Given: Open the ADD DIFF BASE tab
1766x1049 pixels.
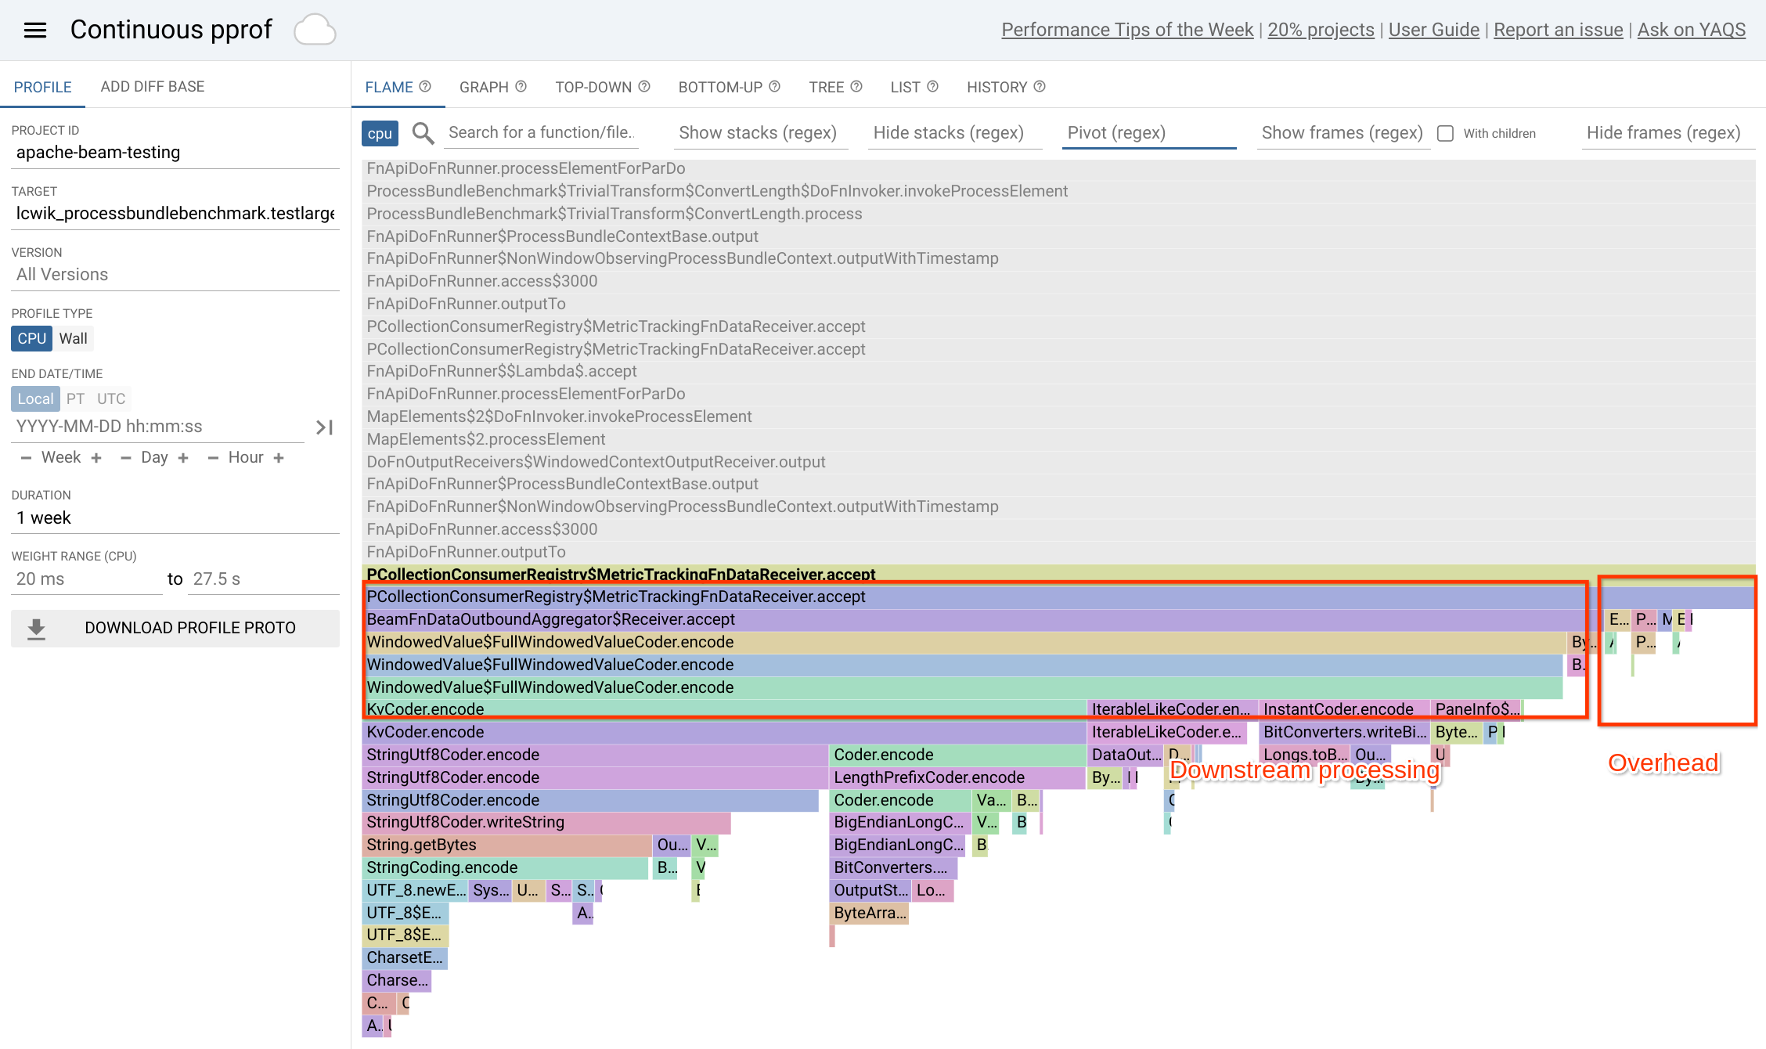Looking at the screenshot, I should (x=153, y=87).
